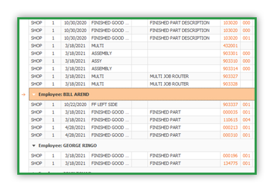274x192 pixels.
Task: Select MULTI cell in the 432001 row
Action: tap(110, 46)
